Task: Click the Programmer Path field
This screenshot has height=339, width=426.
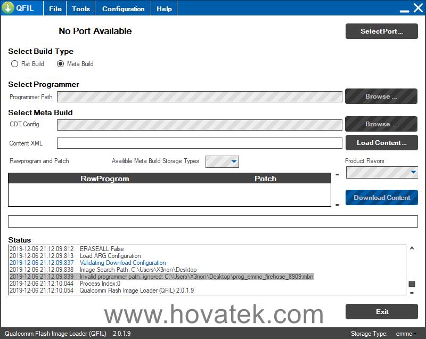Action: [x=199, y=97]
